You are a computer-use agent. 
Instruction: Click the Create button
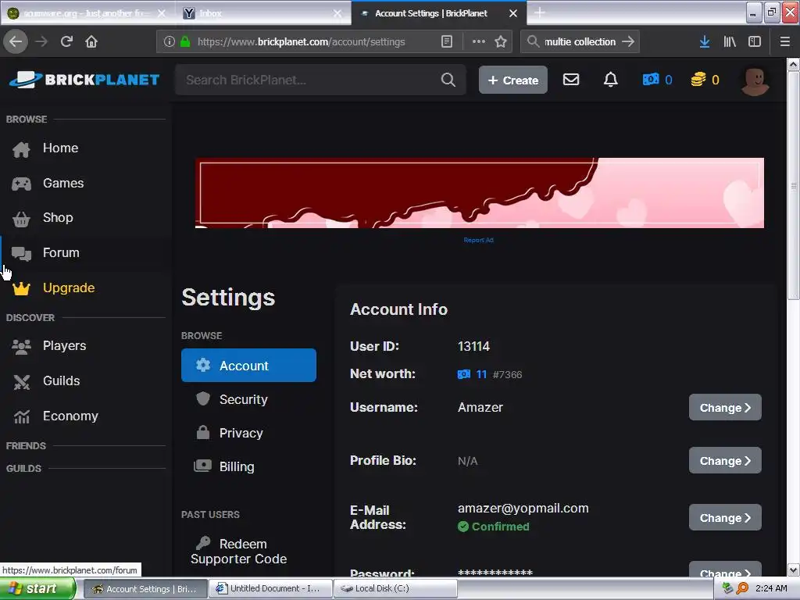[x=512, y=80]
